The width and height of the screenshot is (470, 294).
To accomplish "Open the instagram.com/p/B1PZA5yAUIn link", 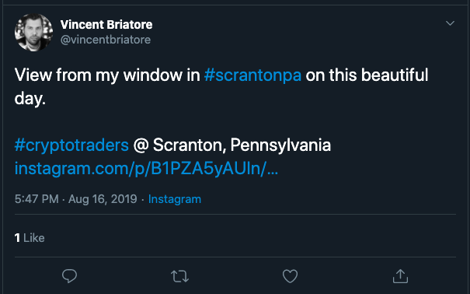I will (146, 169).
